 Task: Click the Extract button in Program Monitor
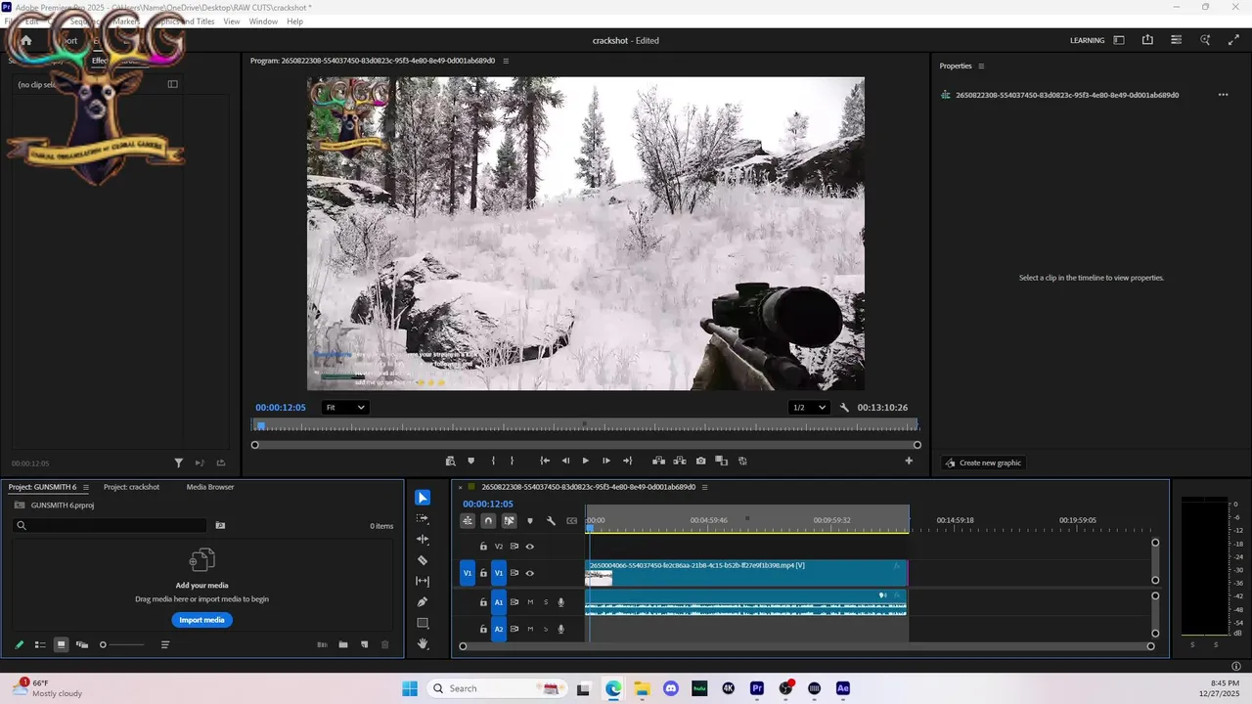(x=680, y=461)
